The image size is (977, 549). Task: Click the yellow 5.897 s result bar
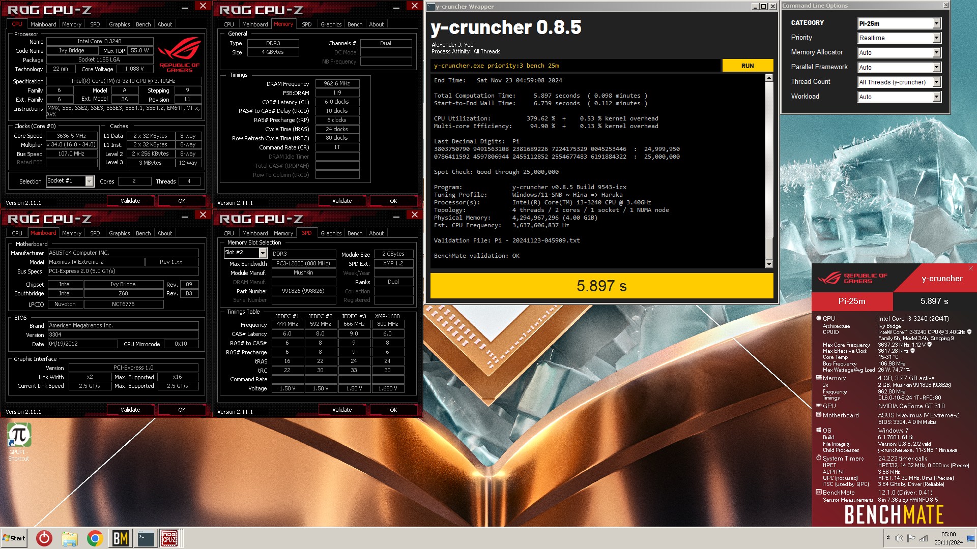coord(601,286)
